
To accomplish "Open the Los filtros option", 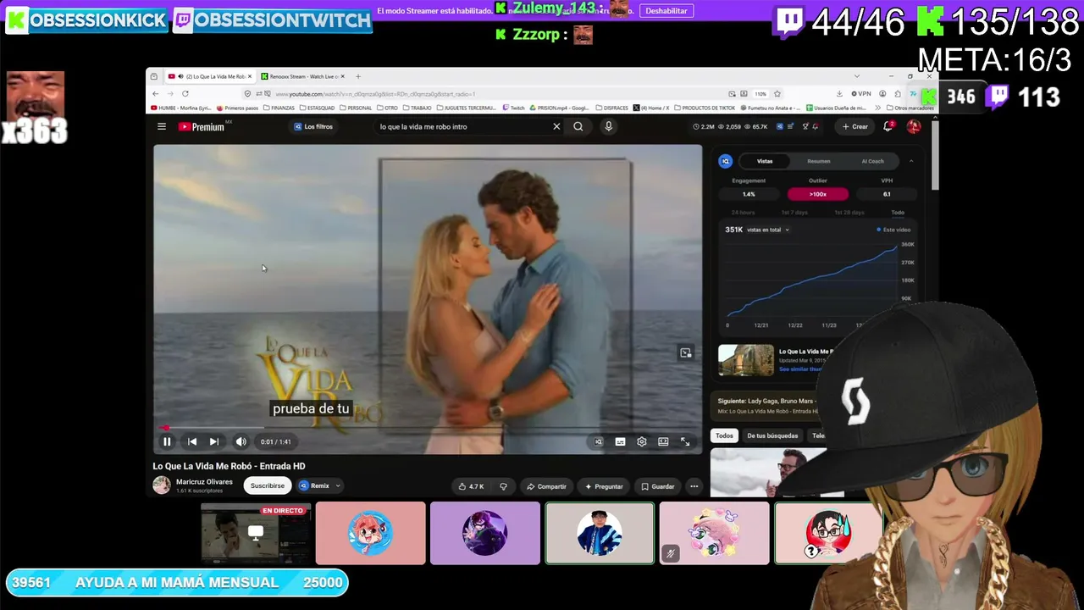I will click(313, 126).
